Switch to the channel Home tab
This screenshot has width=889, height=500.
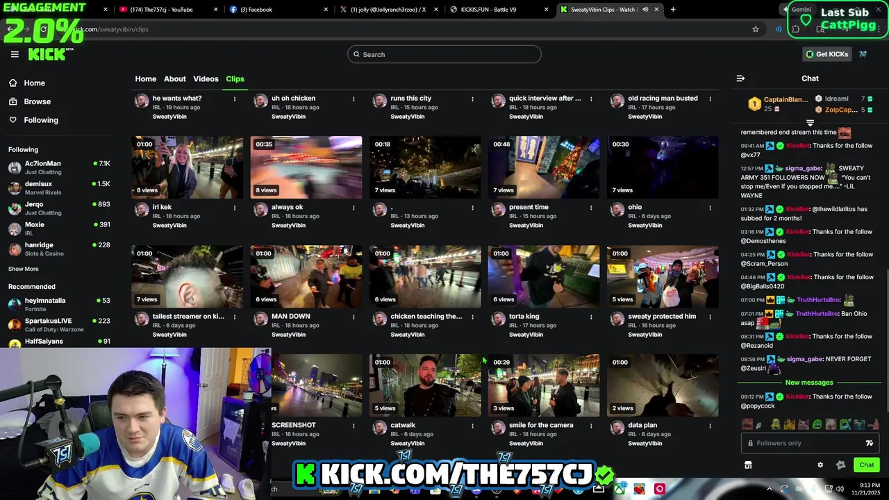(x=145, y=78)
